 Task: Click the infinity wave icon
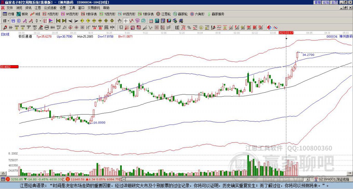[x=275, y=28]
